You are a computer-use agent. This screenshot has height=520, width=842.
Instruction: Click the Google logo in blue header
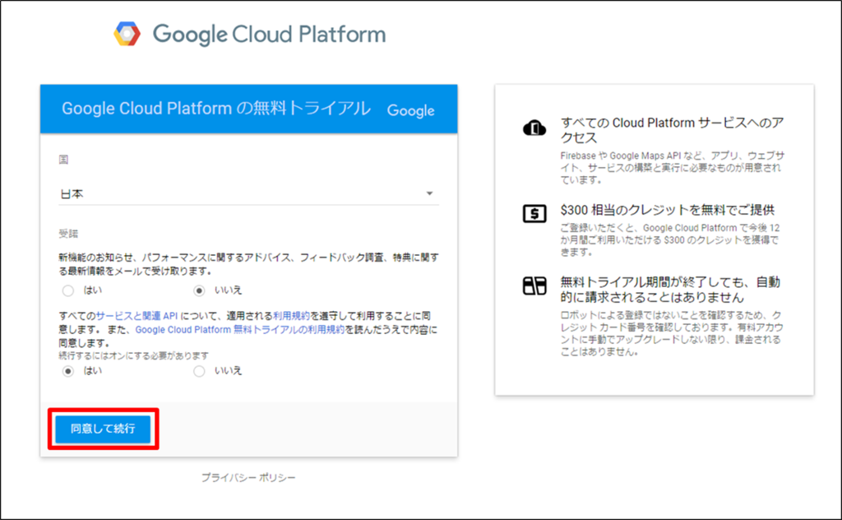410,110
